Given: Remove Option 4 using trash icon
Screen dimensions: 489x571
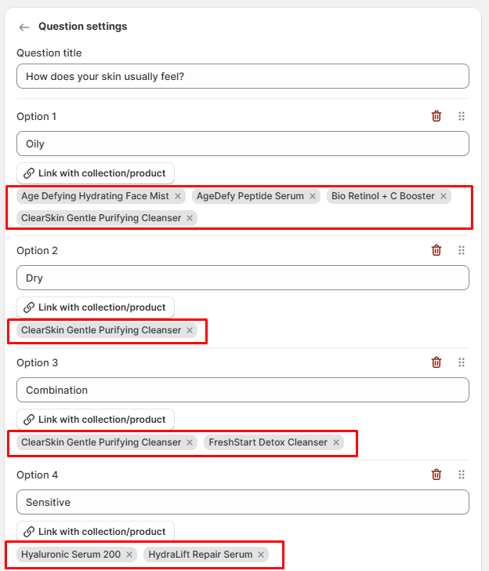Looking at the screenshot, I should [x=436, y=475].
